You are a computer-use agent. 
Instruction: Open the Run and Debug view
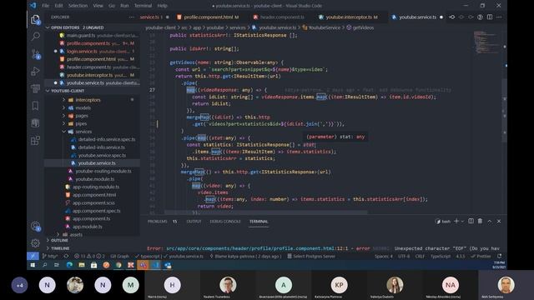[35, 71]
